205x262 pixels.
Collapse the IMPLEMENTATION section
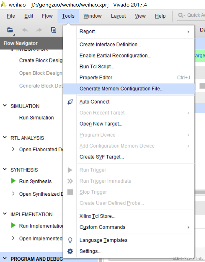(5, 214)
